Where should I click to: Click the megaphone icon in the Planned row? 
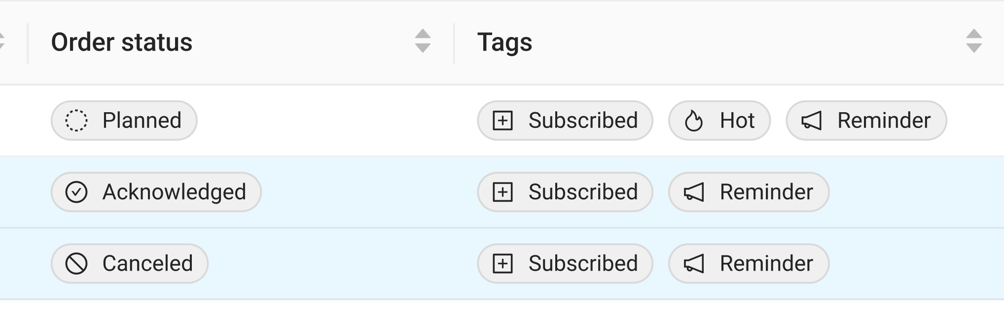click(811, 121)
